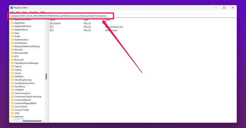Click REG_SZ type in row 2
Image resolution: width=246 pixels, height=128 pixels.
(x=87, y=30)
